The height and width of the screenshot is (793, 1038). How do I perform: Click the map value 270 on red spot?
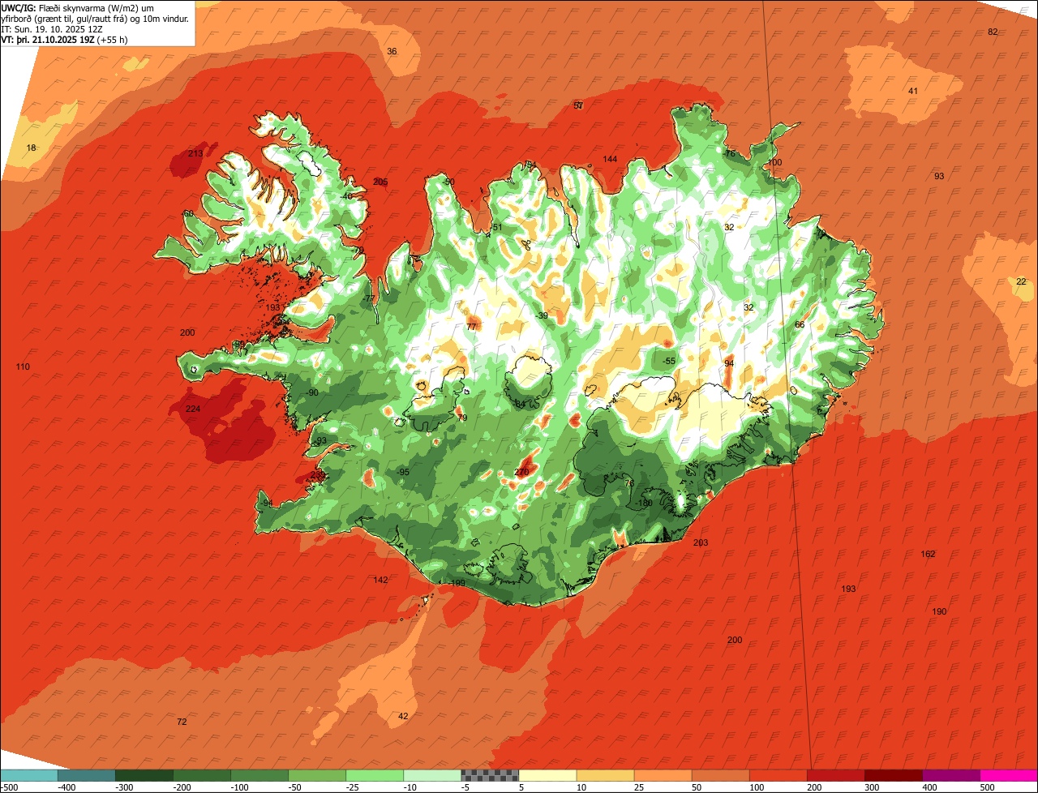(x=521, y=472)
